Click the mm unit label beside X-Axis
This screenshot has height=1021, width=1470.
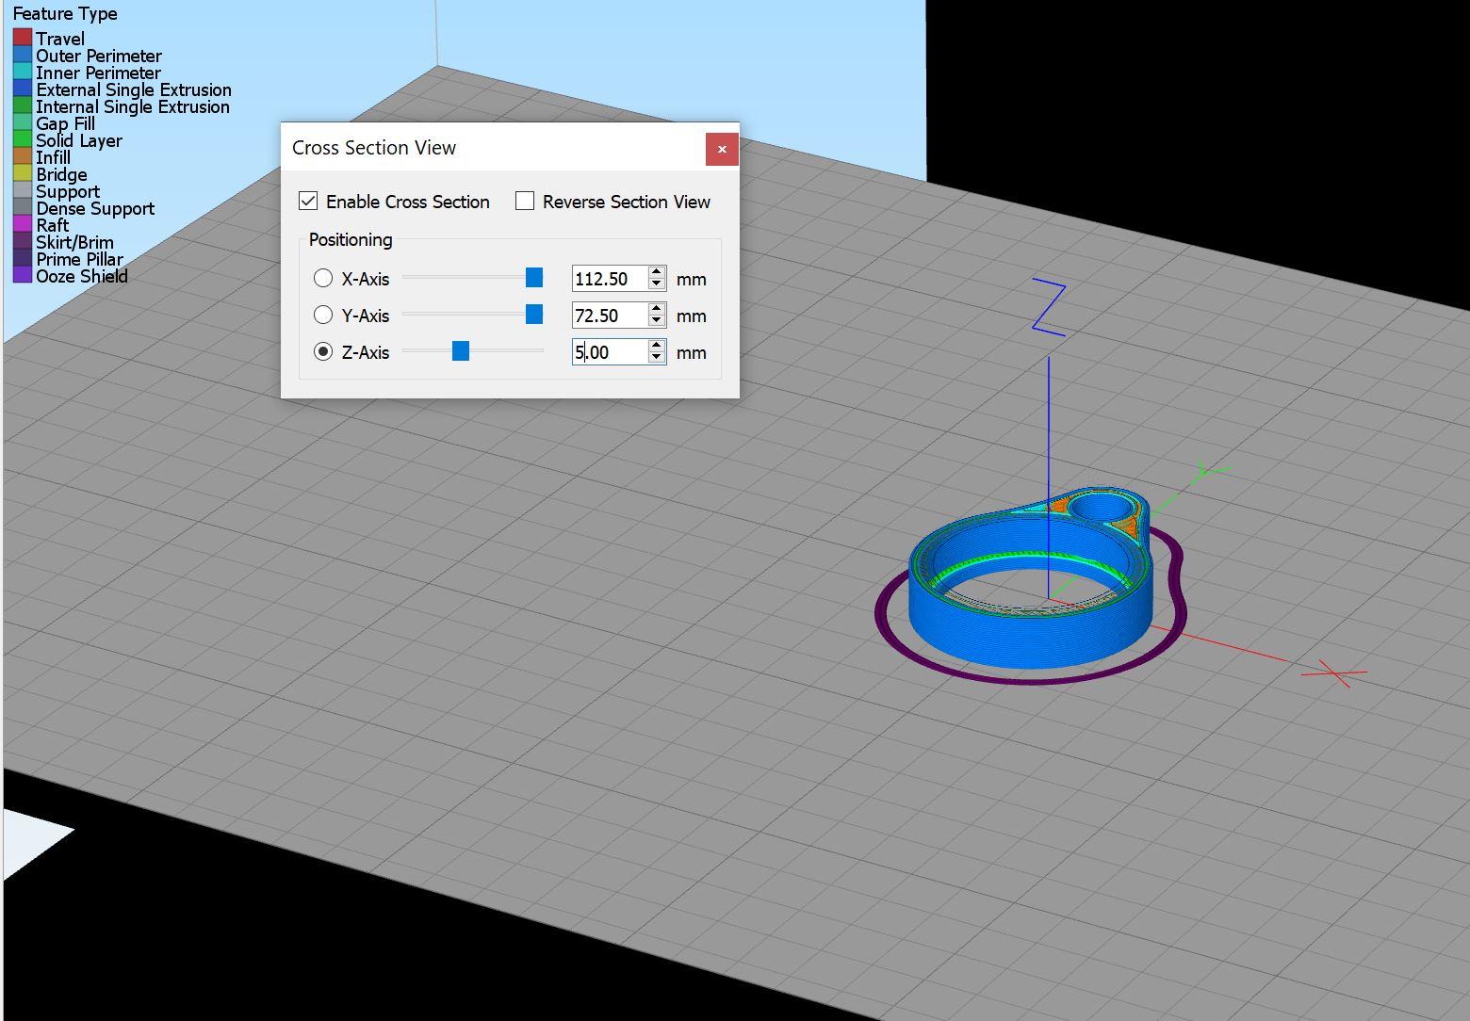691,279
